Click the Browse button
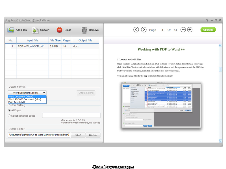Viewport: 226px width, 169px height. (x=93, y=135)
